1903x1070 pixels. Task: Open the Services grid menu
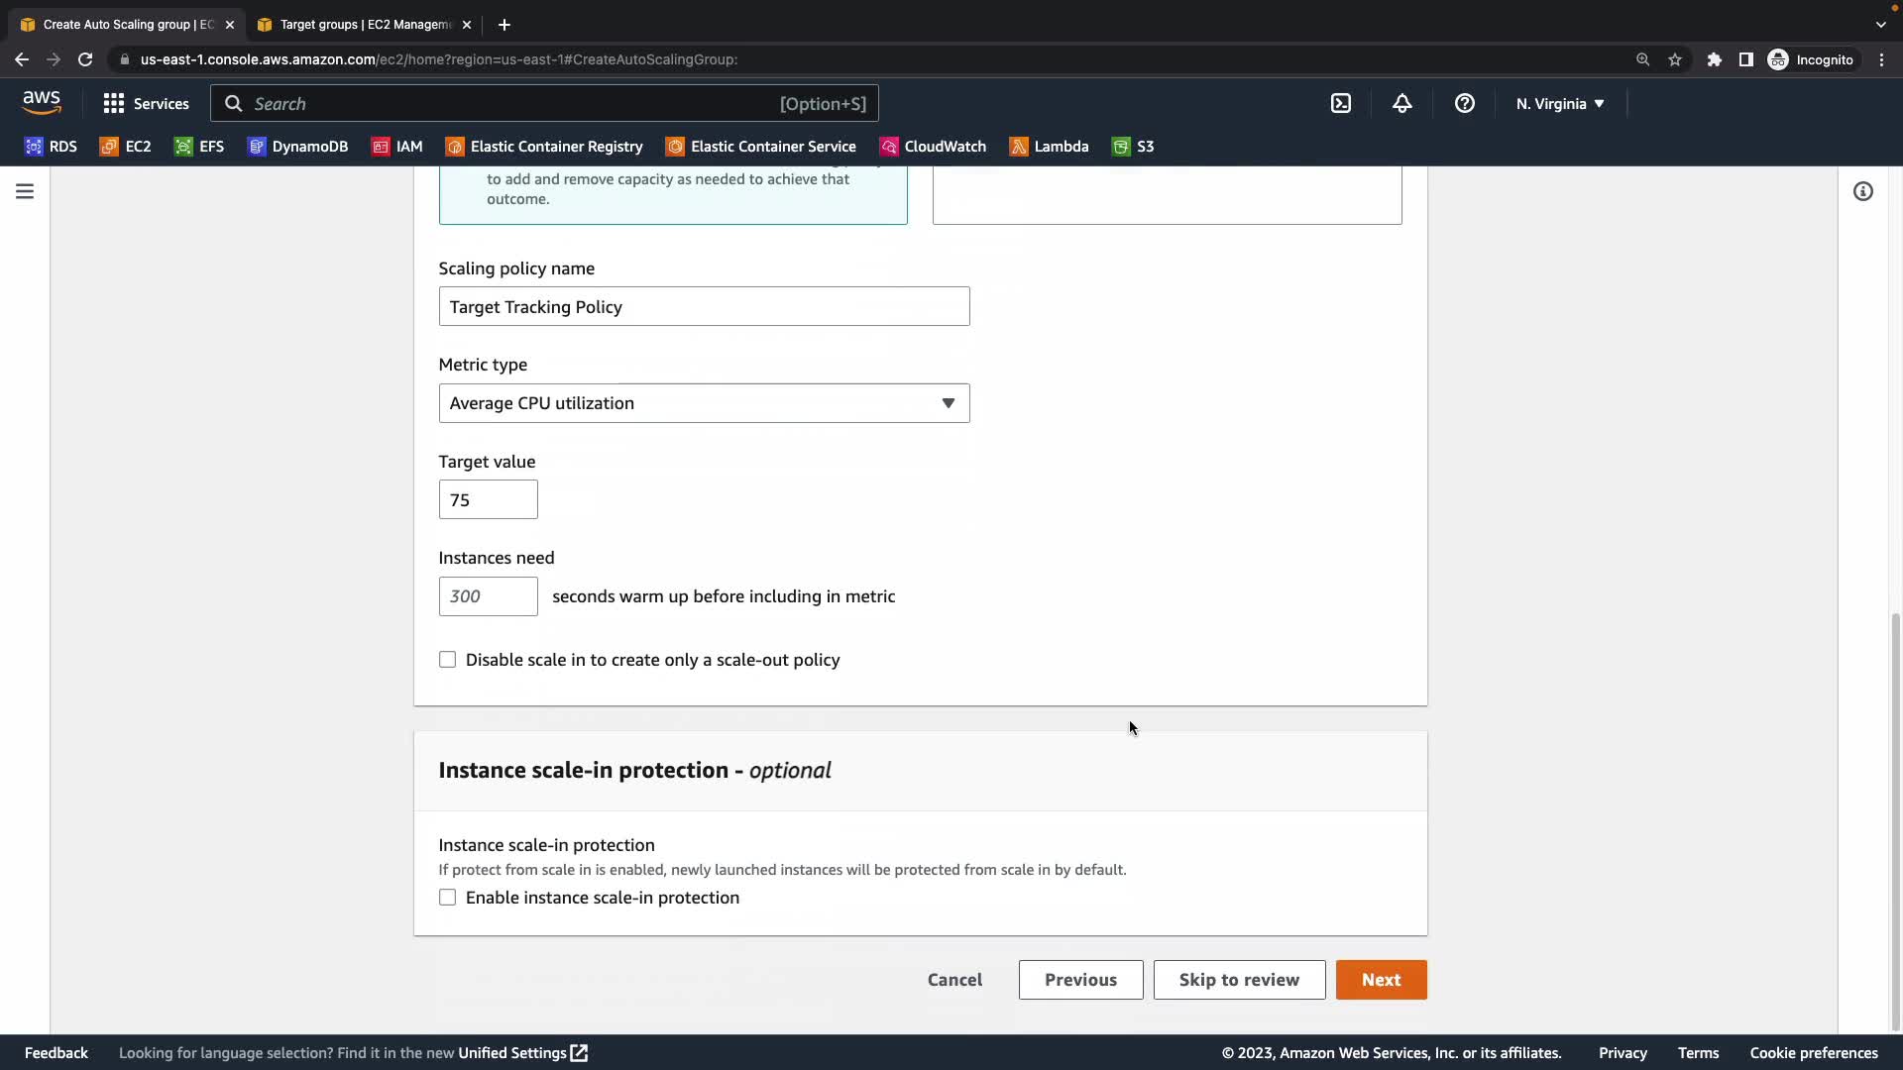tap(146, 104)
